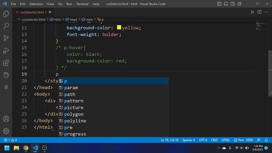Viewport: 272px width, 153px height.
Task: Open feedback icon in status bar
Action: point(259,140)
